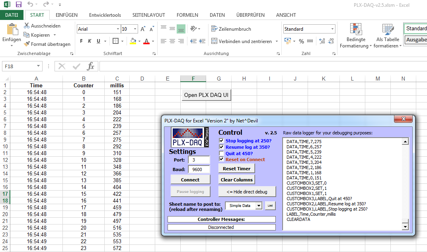This screenshot has width=427, height=252.
Task: Enable Zeilenumbruch text wrapping
Action: 231,29
